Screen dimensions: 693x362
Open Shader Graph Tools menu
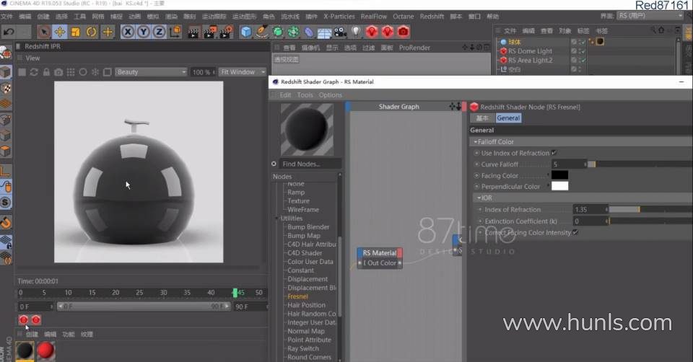click(305, 95)
